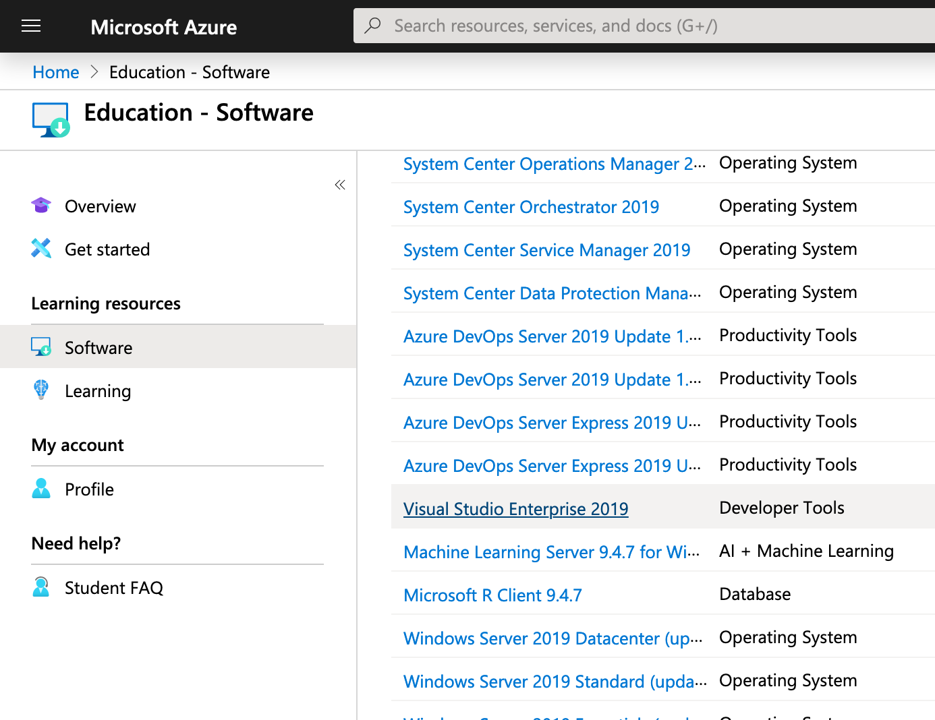Click Operating System cell for Orchestrator 2019

click(x=788, y=206)
